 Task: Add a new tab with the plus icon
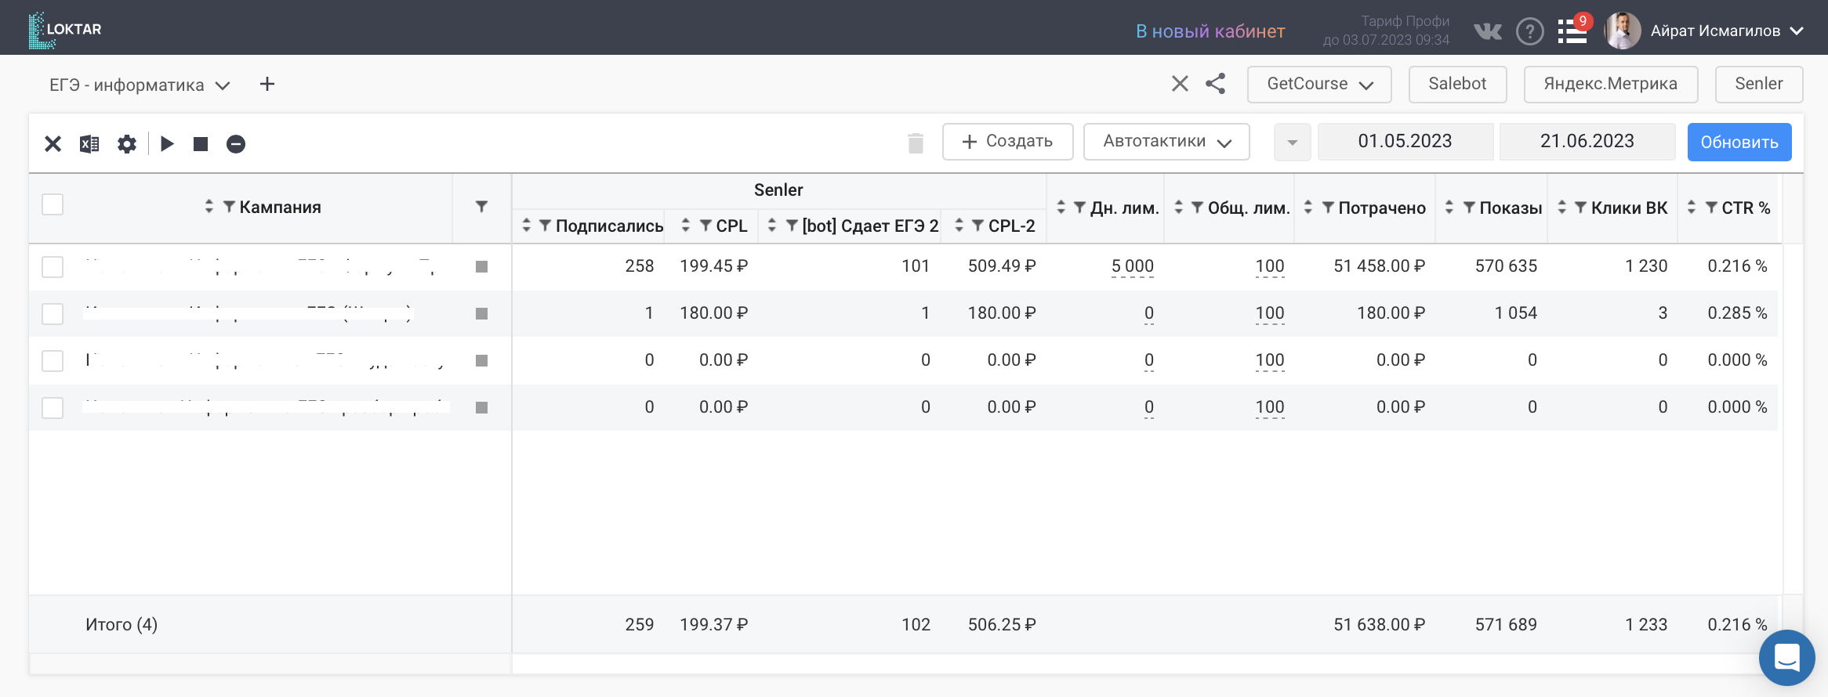tap(267, 84)
